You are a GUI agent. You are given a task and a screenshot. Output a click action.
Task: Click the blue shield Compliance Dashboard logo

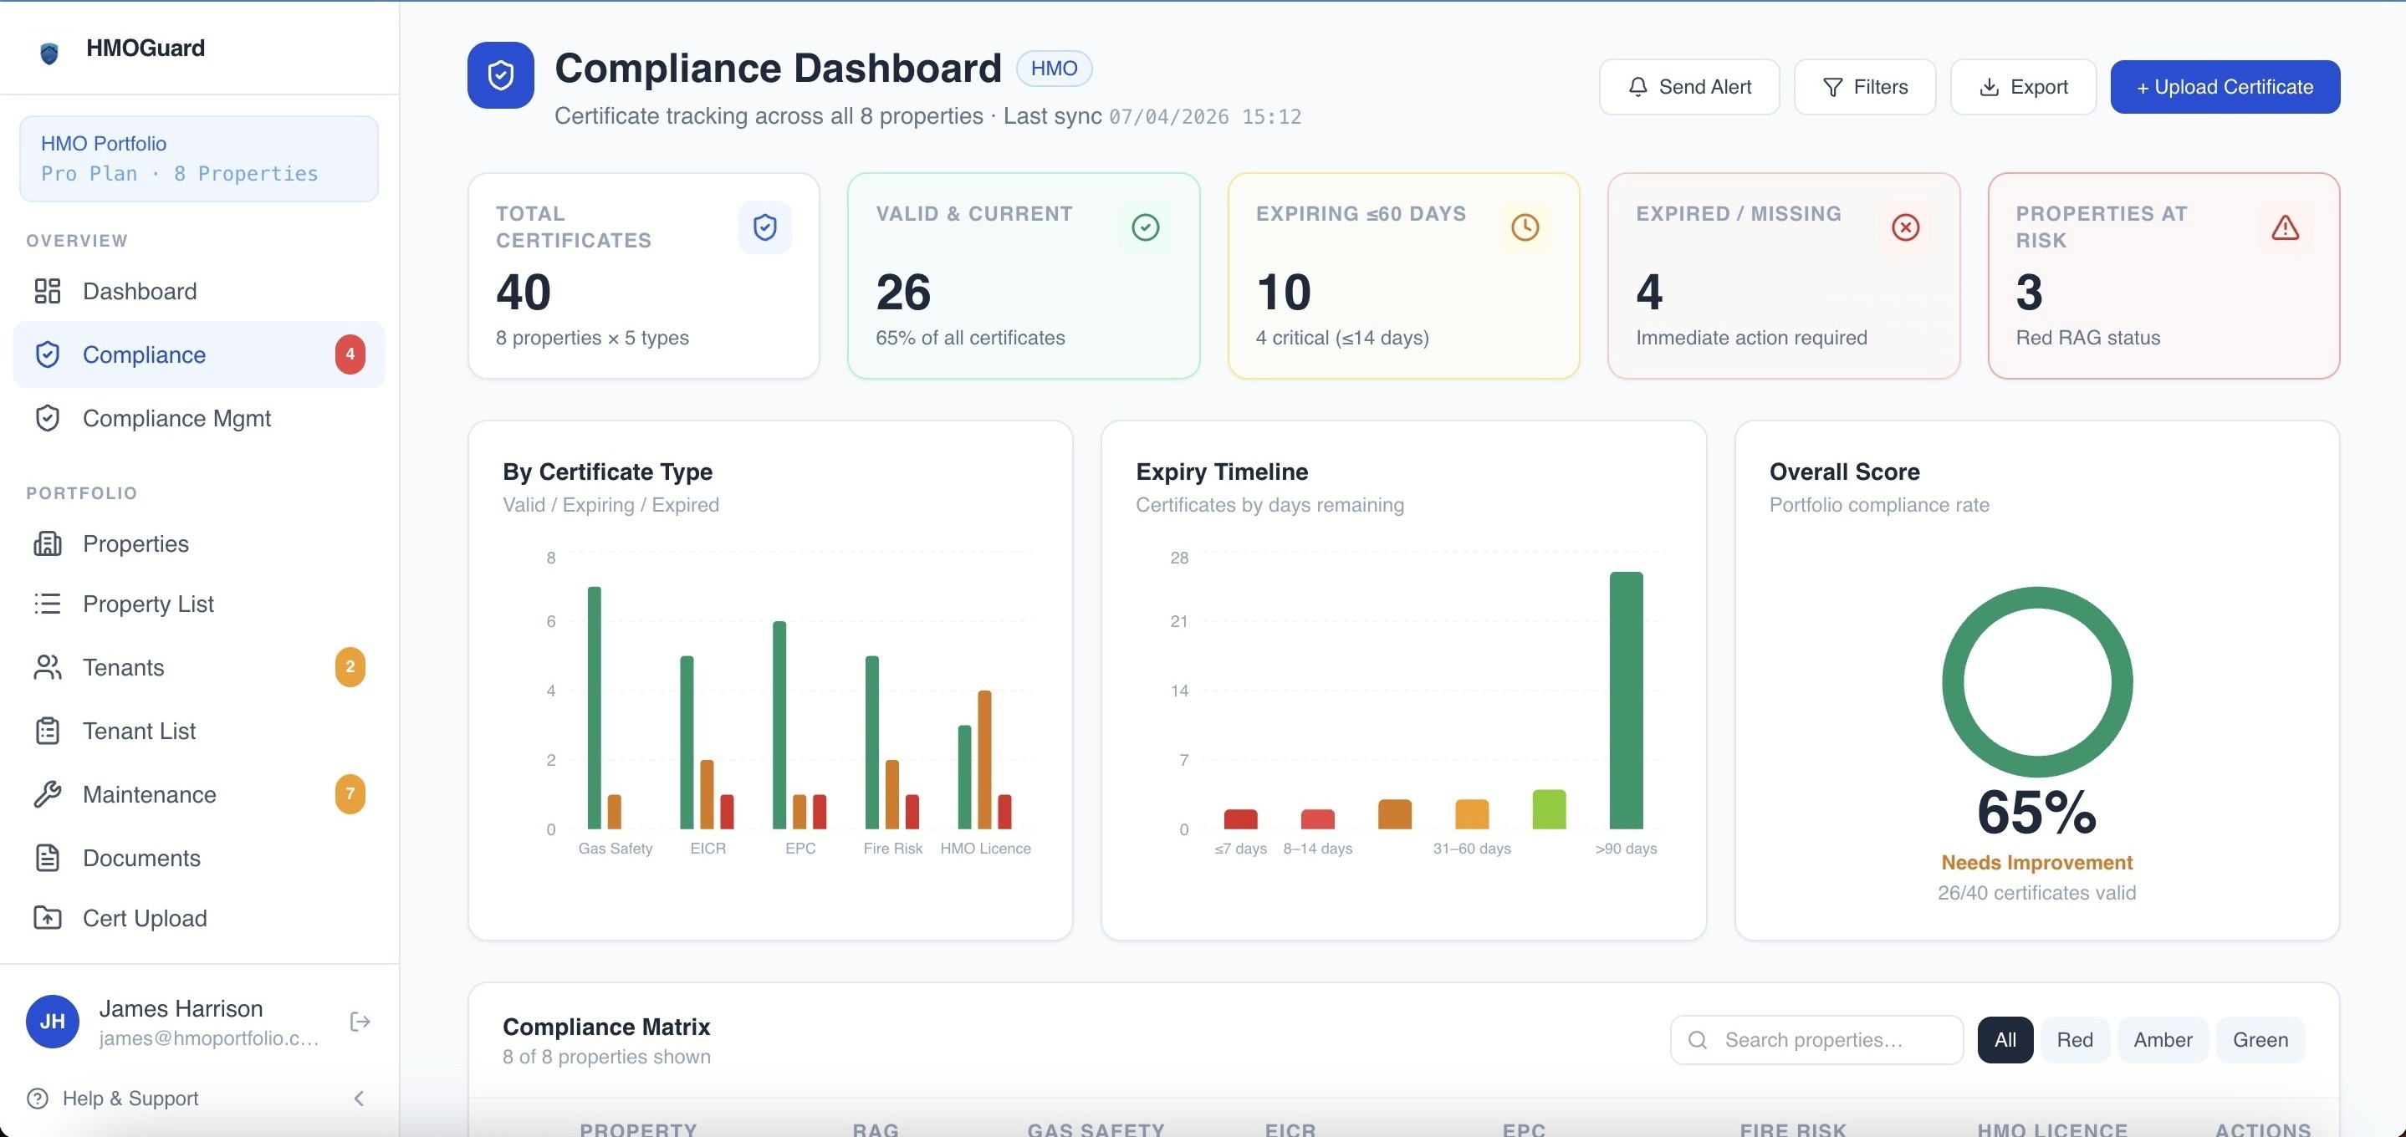click(x=501, y=74)
